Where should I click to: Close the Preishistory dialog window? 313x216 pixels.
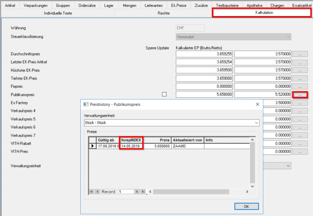(x=257, y=104)
